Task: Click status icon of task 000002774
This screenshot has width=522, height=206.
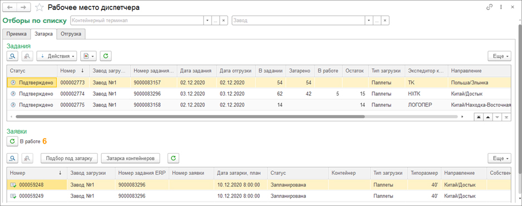Action: [13, 94]
